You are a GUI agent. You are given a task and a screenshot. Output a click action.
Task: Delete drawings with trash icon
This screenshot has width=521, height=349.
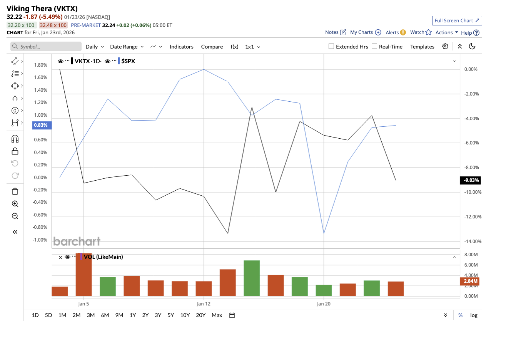pos(15,191)
